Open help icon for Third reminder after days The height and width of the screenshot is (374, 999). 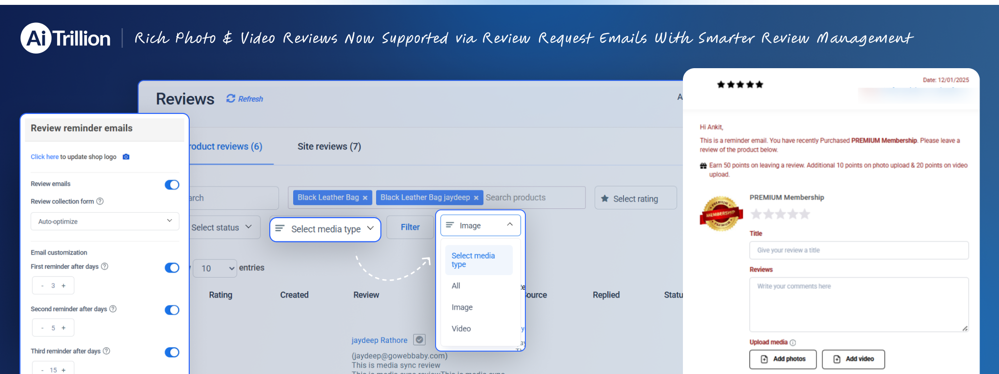[x=106, y=351]
